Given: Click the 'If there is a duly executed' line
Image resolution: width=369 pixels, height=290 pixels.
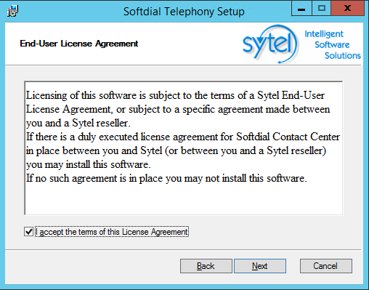Looking at the screenshot, I should (x=183, y=137).
